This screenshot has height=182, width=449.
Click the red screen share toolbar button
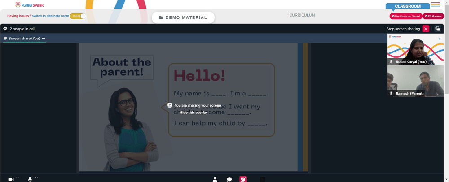click(243, 179)
